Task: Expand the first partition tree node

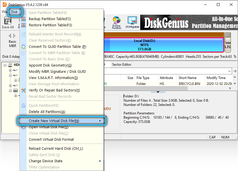Action: pos(10,70)
